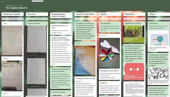Screen dimensions: 170x97
Task: Click the Cari amici di Antonio post title
Action: [34, 23]
